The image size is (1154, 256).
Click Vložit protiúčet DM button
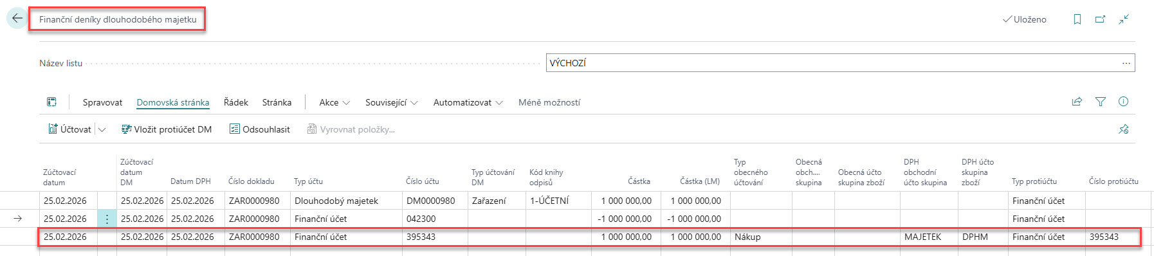coord(167,129)
